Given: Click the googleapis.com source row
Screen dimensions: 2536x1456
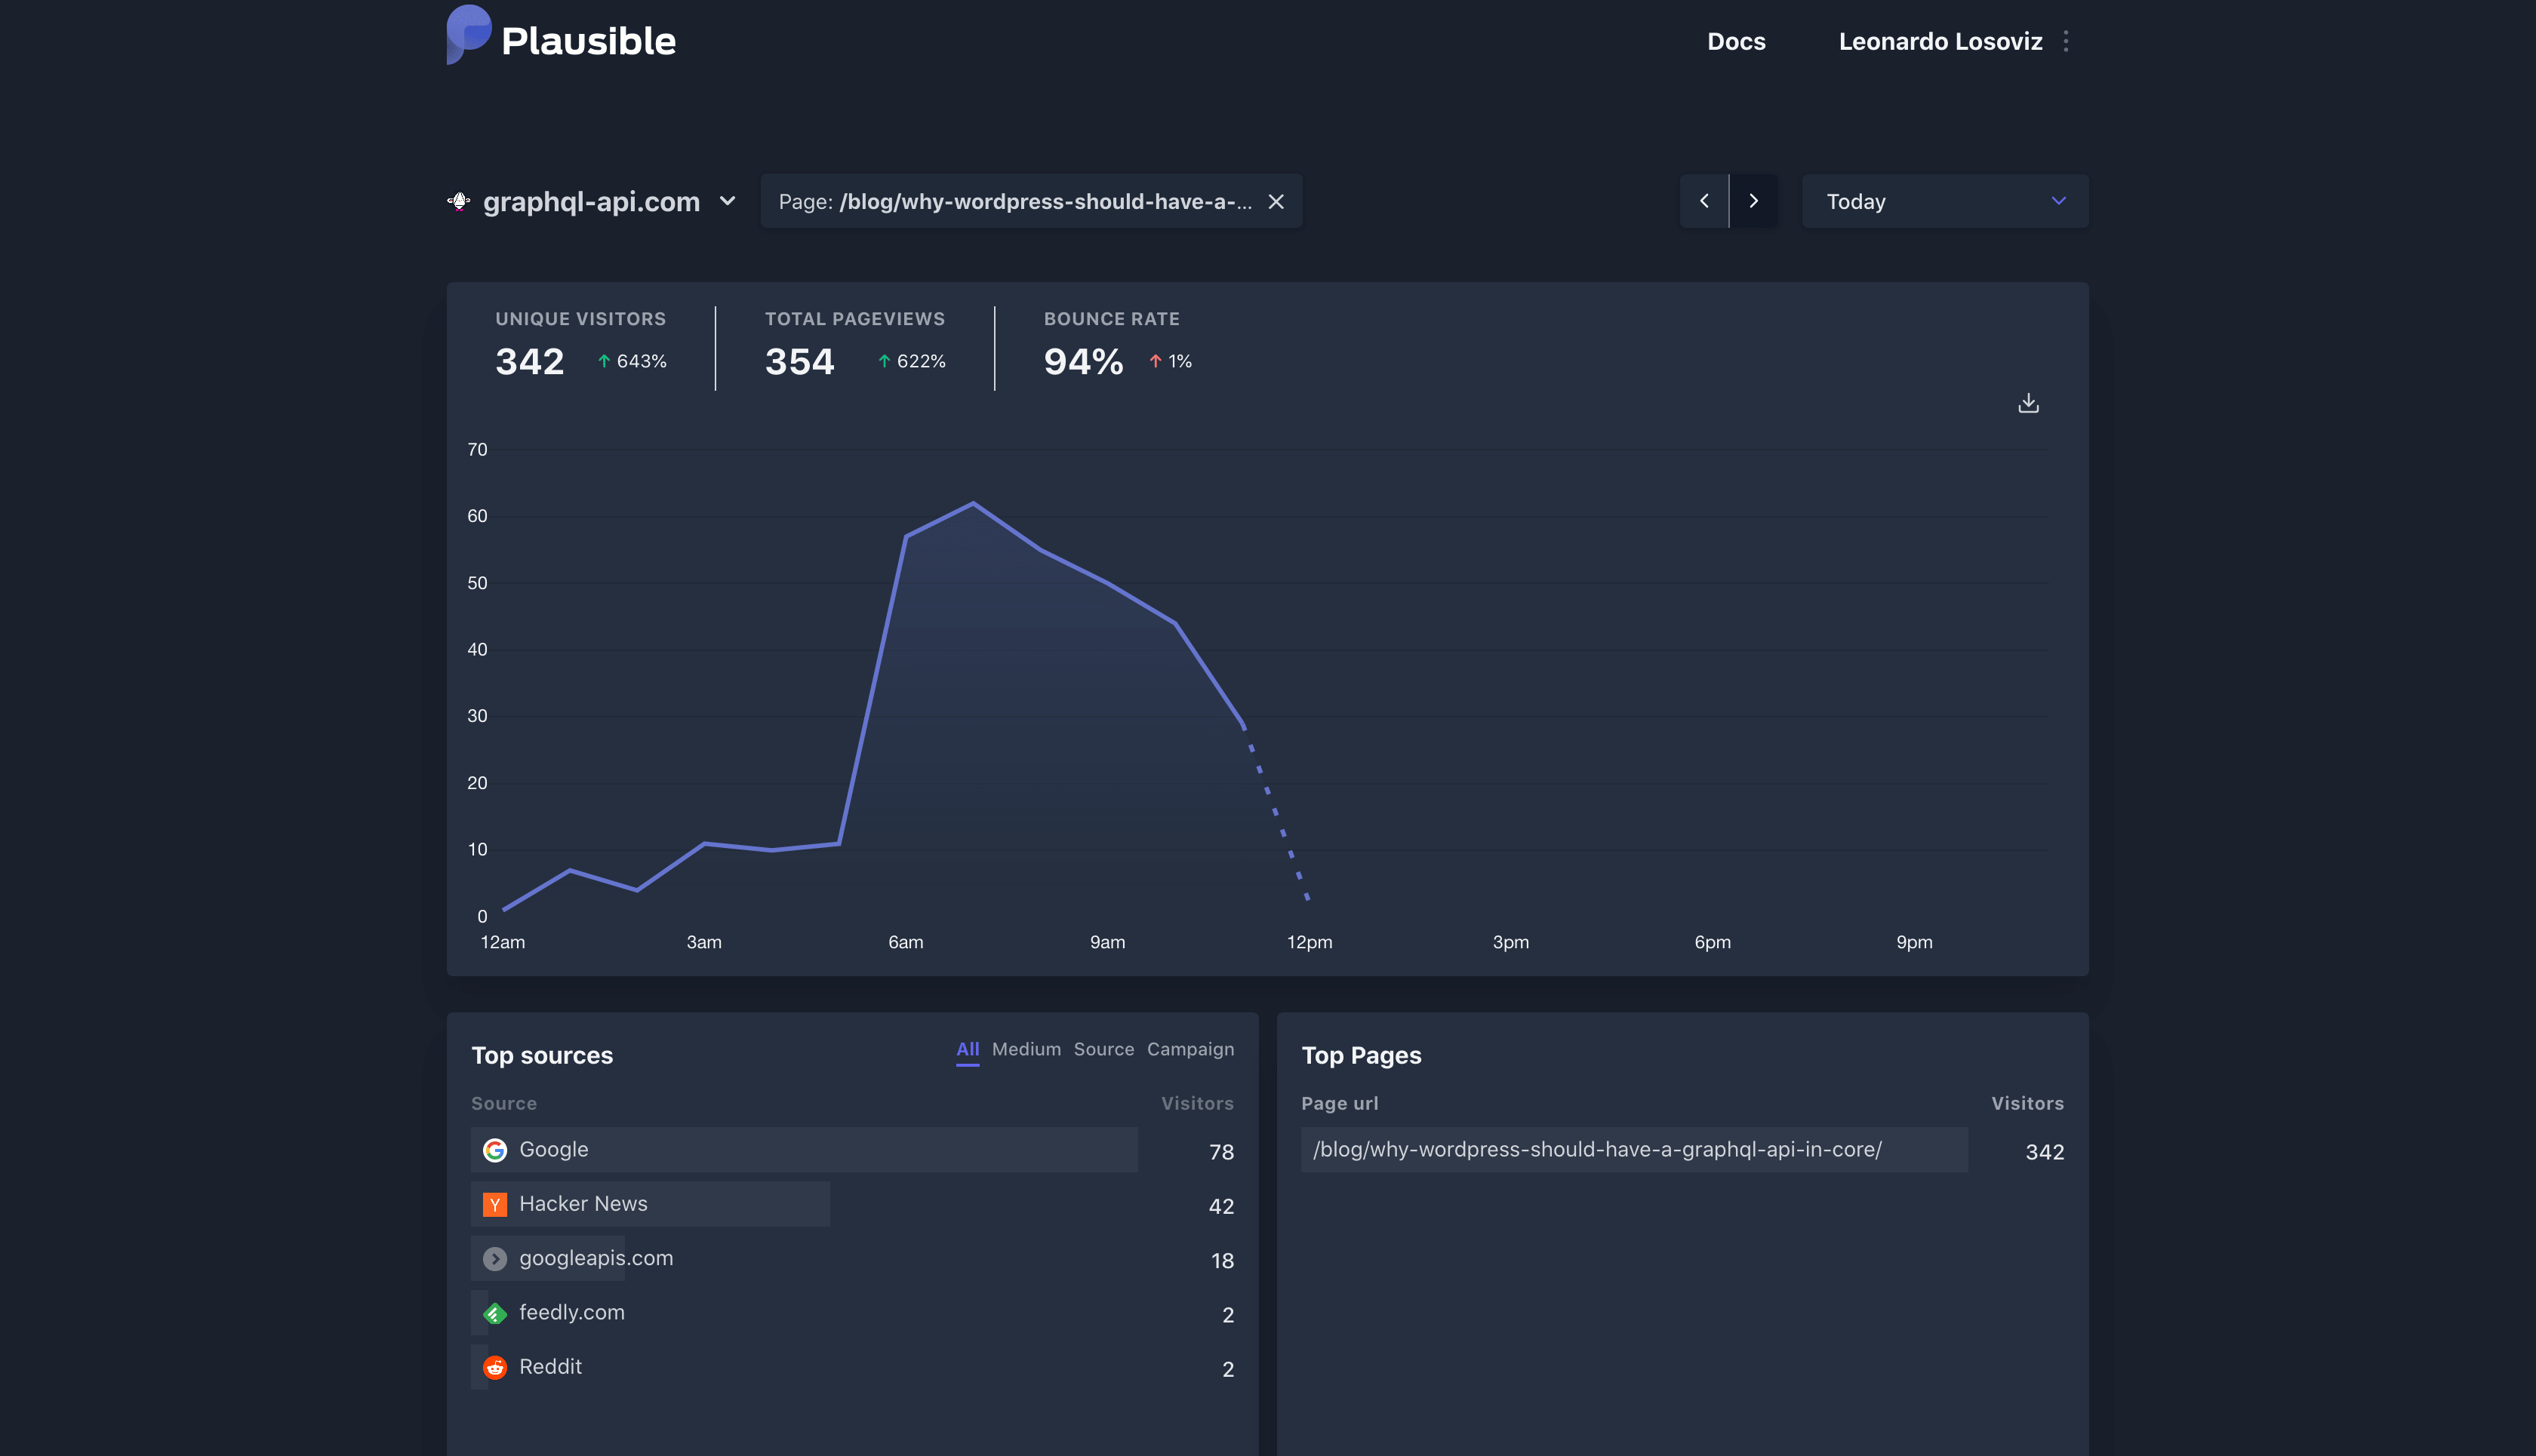Looking at the screenshot, I should 852,1258.
